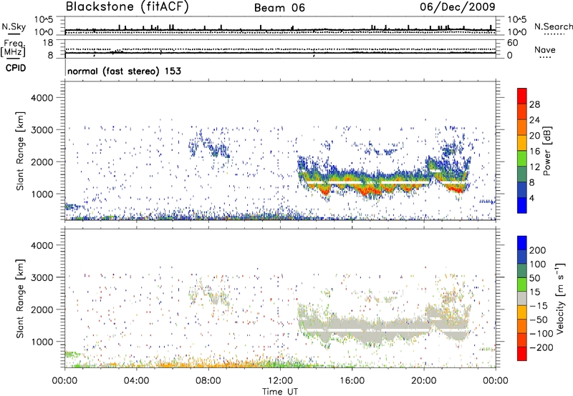Click the 'Freq. [MHz]' axis label
This screenshot has width=573, height=396.
[13, 49]
